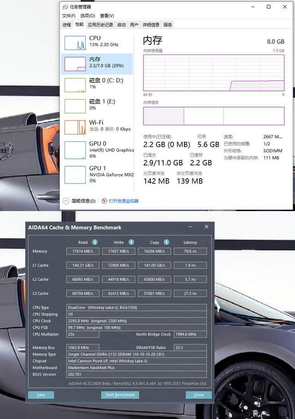Click the Read info icon in AIDA64

pos(94,242)
